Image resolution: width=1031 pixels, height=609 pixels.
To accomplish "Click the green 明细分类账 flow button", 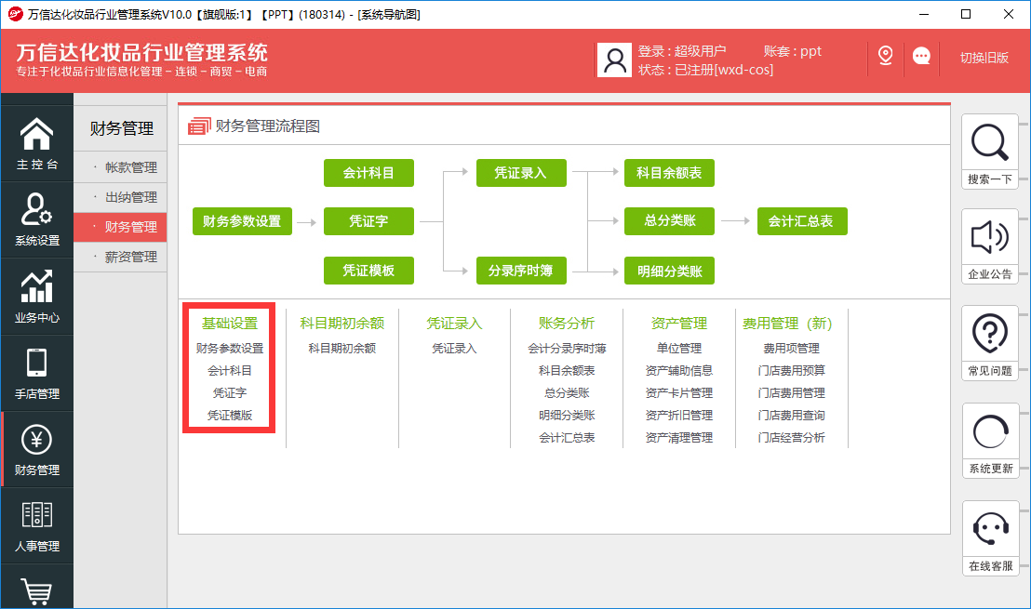I will 669,271.
